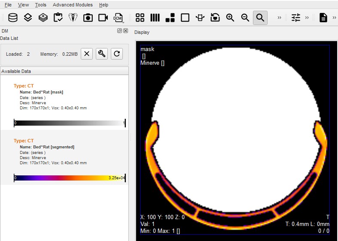Expand overflow chevron after document icon
The image size is (338, 241).
tap(334, 18)
